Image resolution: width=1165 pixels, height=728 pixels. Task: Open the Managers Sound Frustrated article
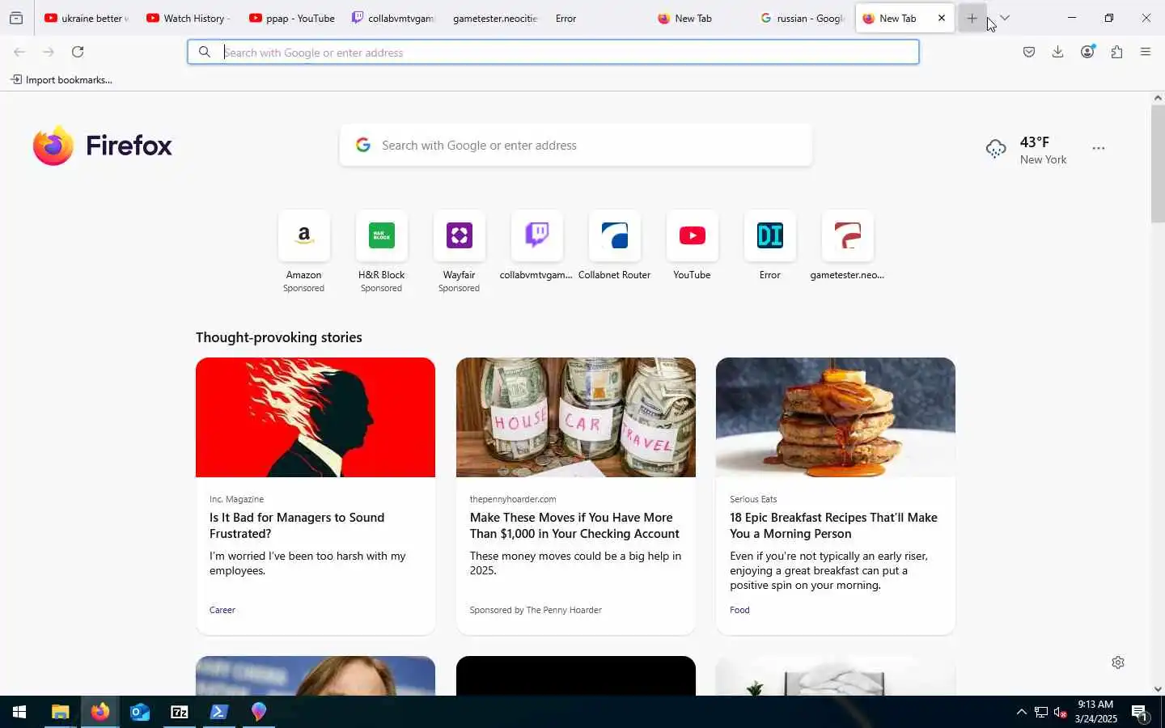[x=297, y=526]
